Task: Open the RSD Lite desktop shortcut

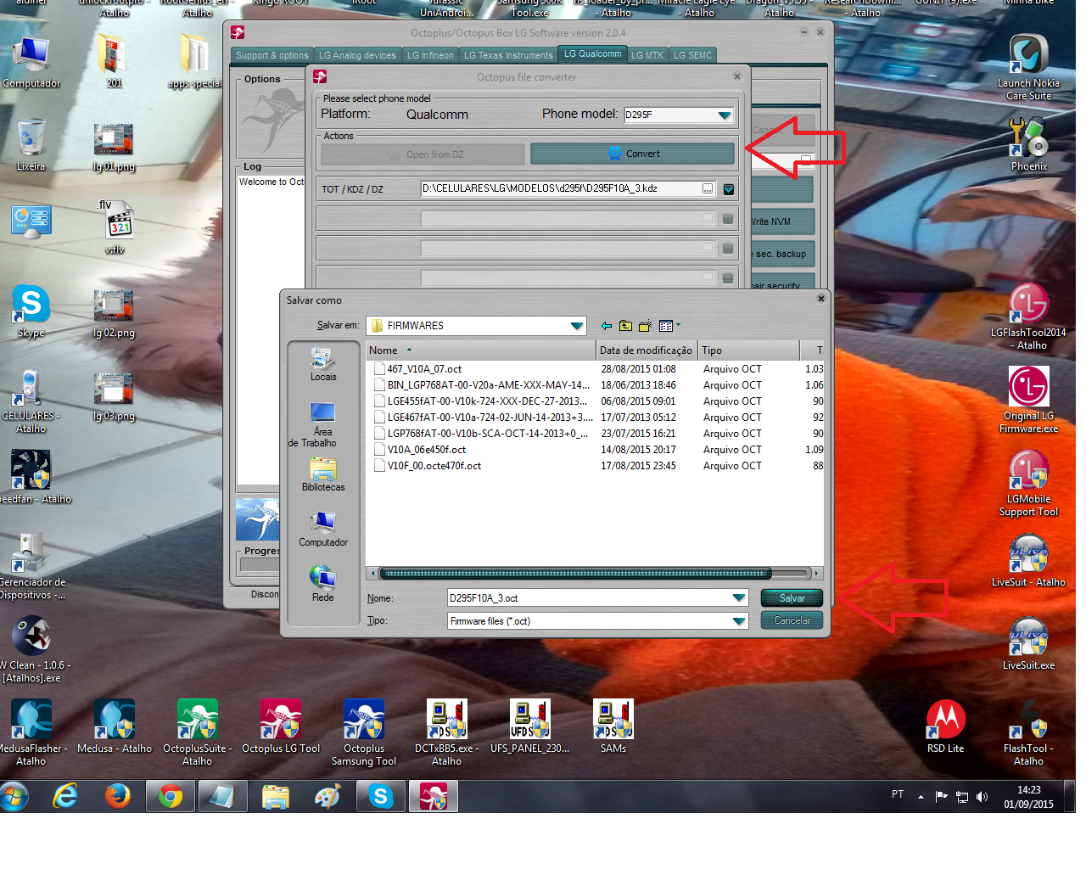Action: pyautogui.click(x=945, y=726)
